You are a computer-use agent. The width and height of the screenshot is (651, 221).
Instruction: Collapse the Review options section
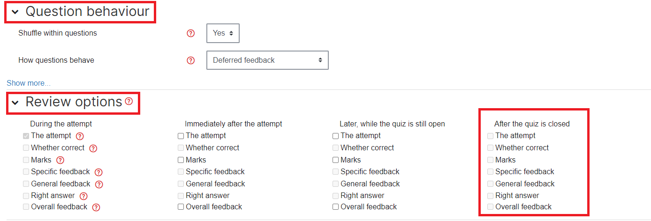15,103
